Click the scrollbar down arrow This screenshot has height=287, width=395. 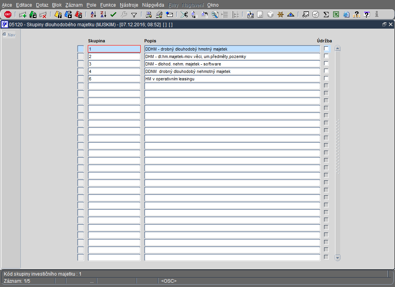(x=337, y=258)
